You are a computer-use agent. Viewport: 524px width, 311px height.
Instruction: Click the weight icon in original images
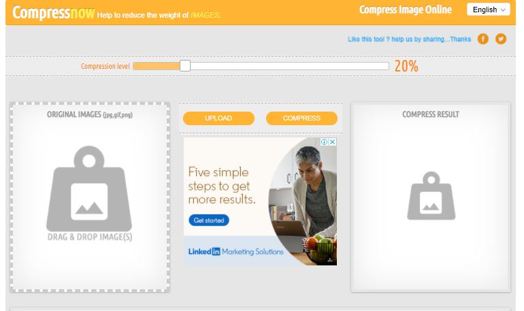point(89,189)
